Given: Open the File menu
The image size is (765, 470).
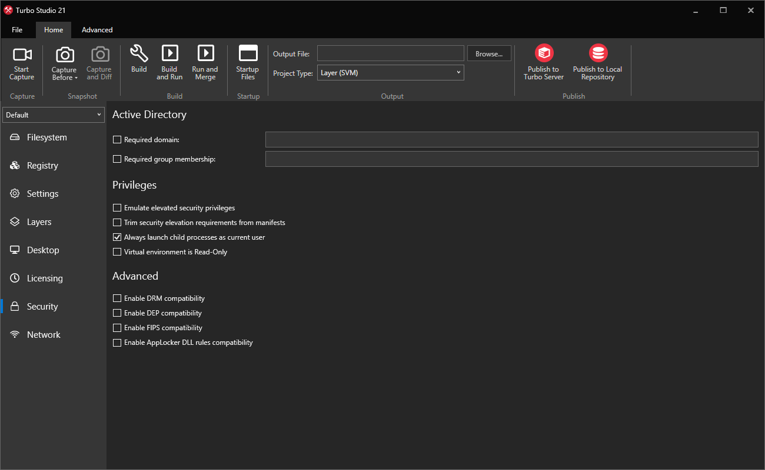Looking at the screenshot, I should point(17,29).
